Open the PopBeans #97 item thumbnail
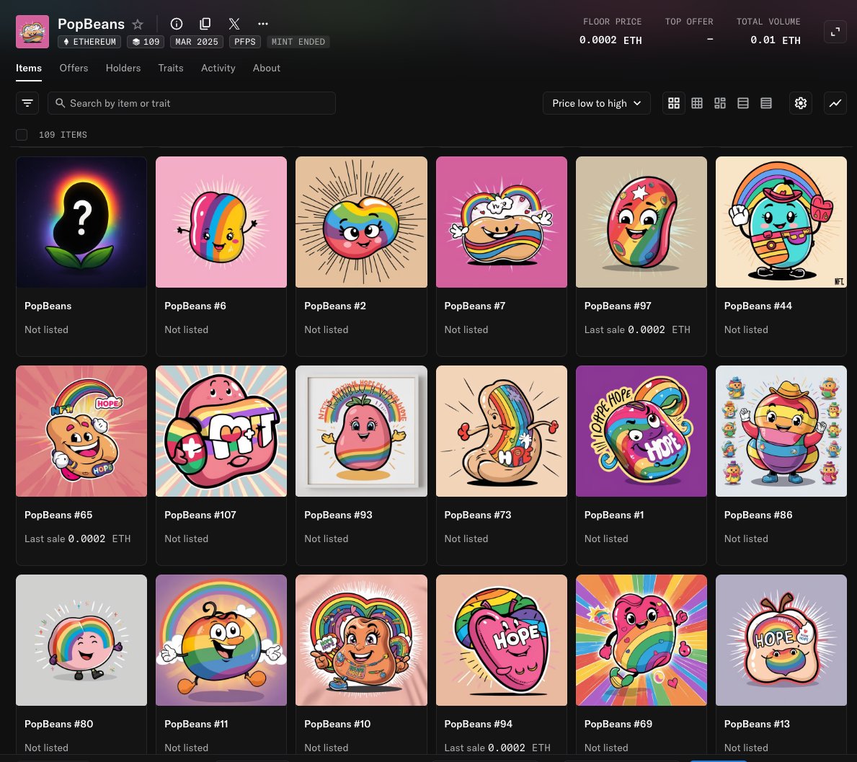857x762 pixels. click(641, 222)
